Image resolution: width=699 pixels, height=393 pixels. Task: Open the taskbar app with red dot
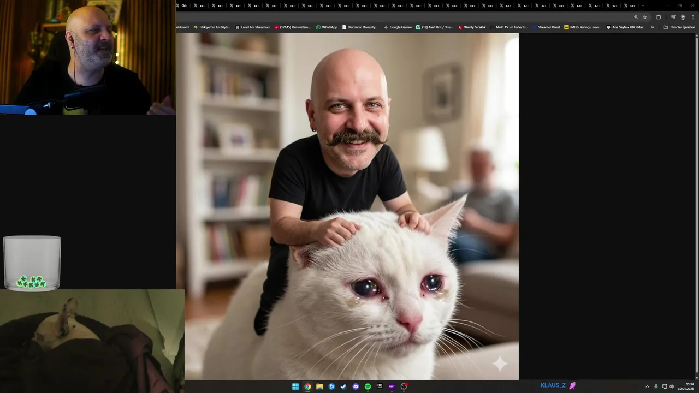pos(404,386)
